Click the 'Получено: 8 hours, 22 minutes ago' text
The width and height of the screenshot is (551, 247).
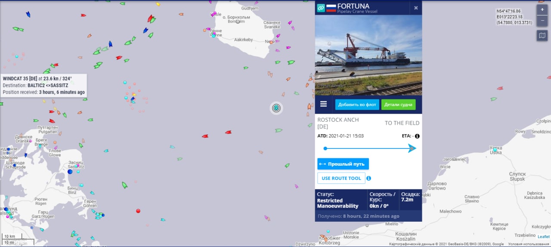point(359,216)
